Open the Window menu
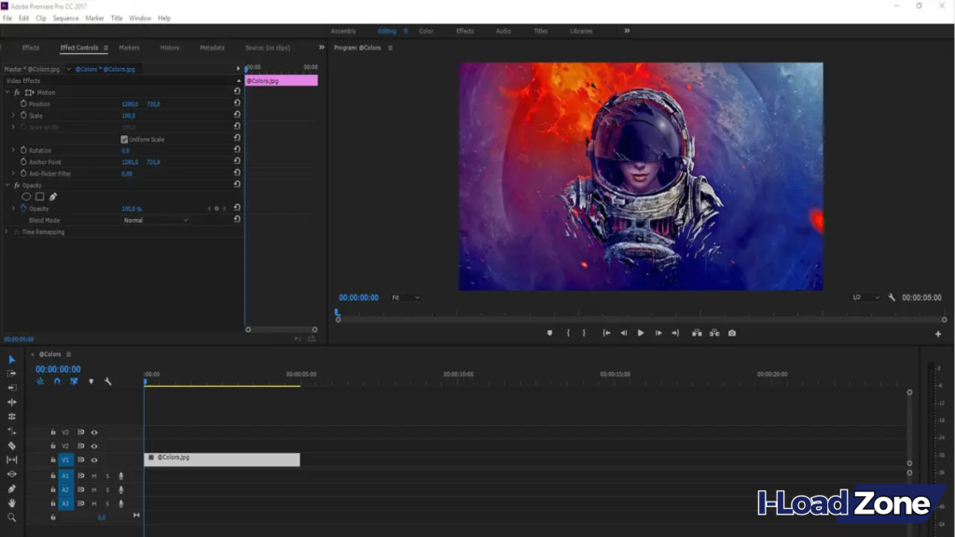The image size is (955, 537). pos(140,19)
